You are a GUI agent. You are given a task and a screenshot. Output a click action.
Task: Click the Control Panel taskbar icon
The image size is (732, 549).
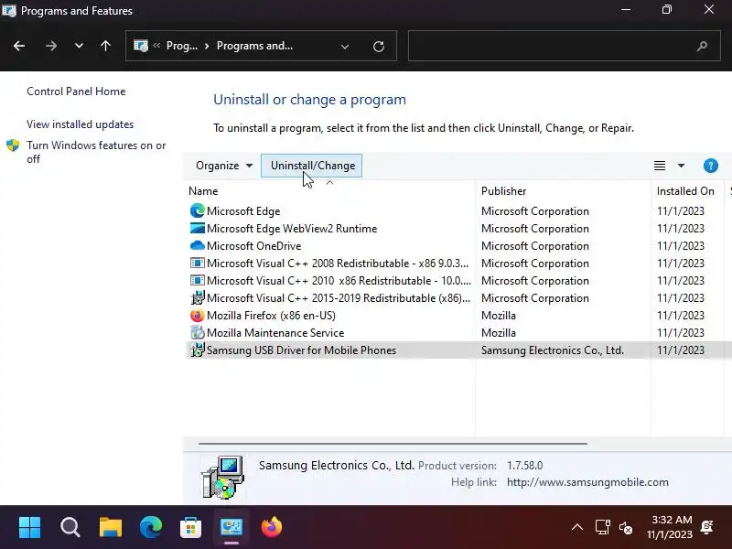tap(231, 528)
